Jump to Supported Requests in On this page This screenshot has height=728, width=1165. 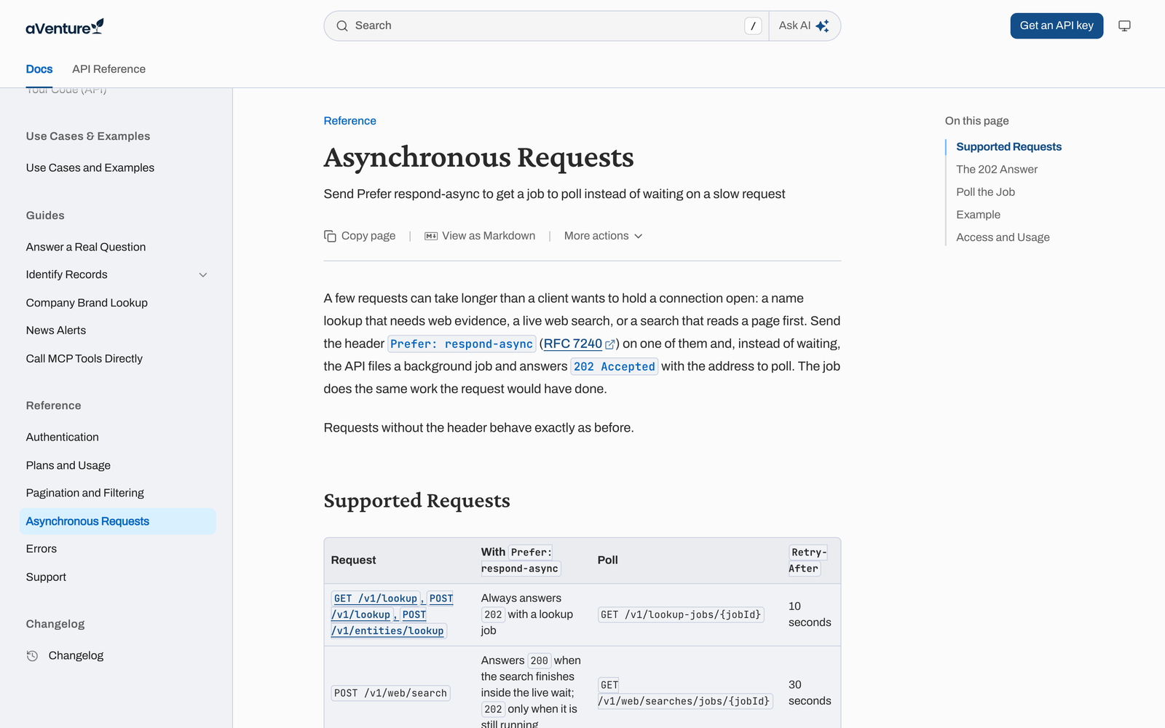point(1008,147)
